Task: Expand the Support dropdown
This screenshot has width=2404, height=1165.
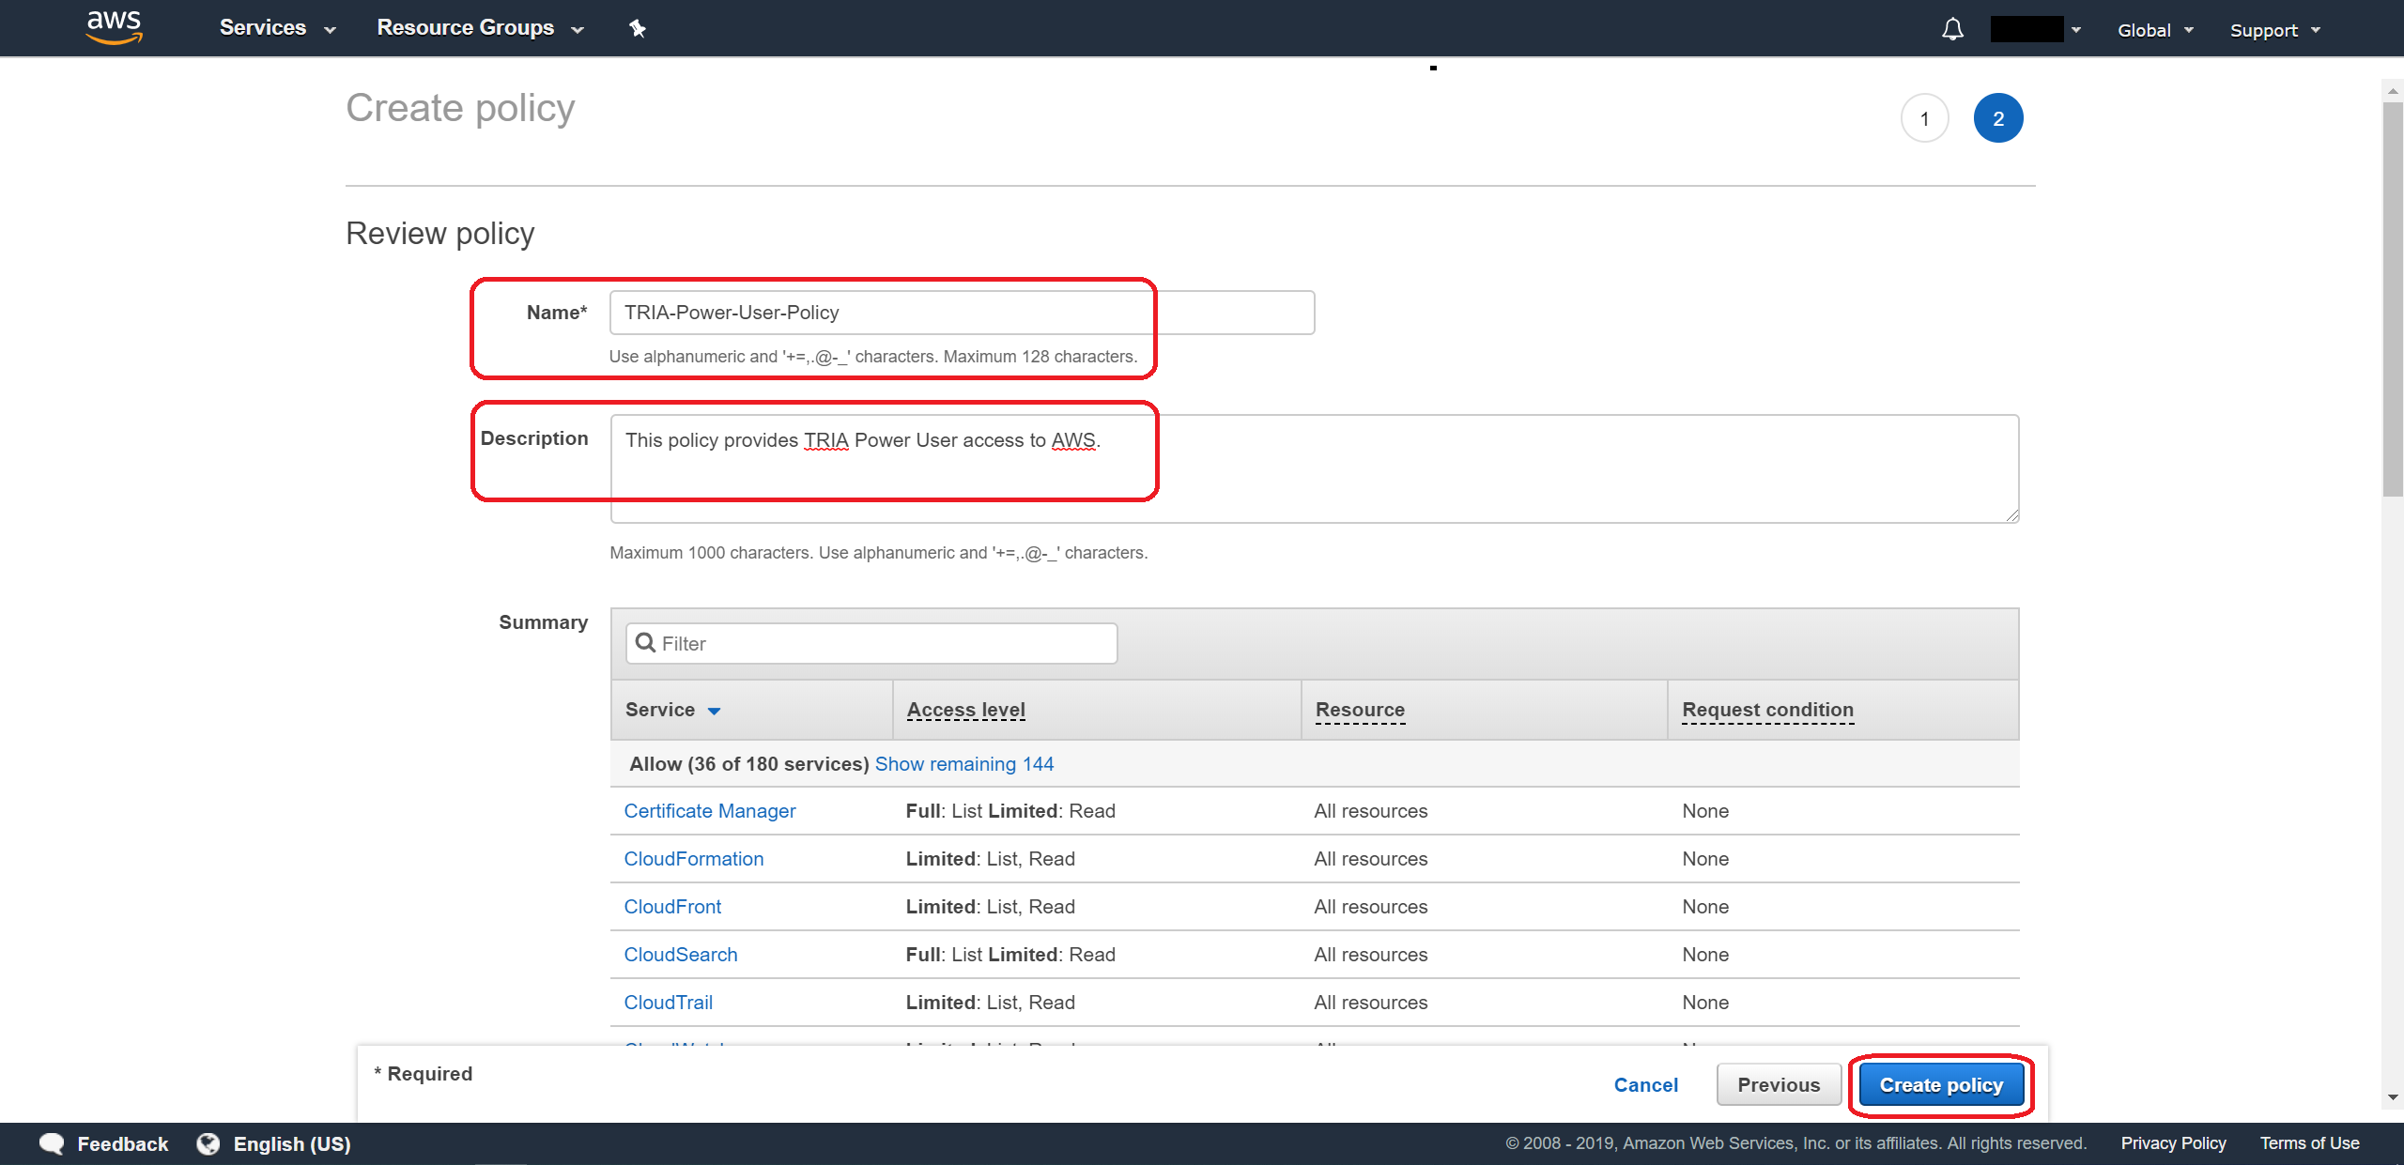Action: pos(2274,30)
